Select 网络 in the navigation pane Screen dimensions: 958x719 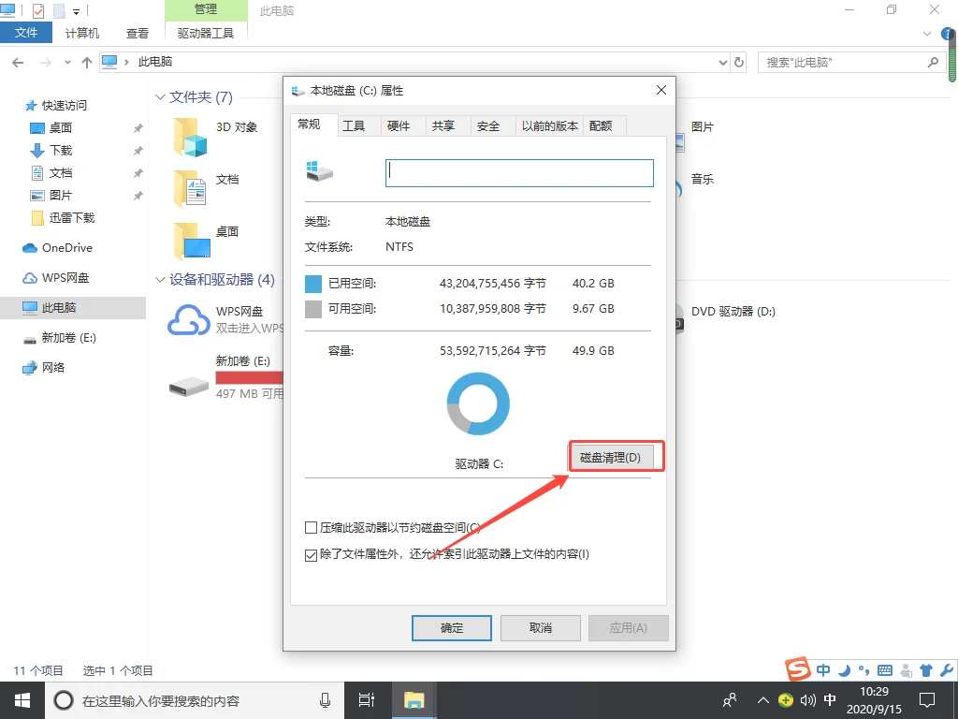44,367
